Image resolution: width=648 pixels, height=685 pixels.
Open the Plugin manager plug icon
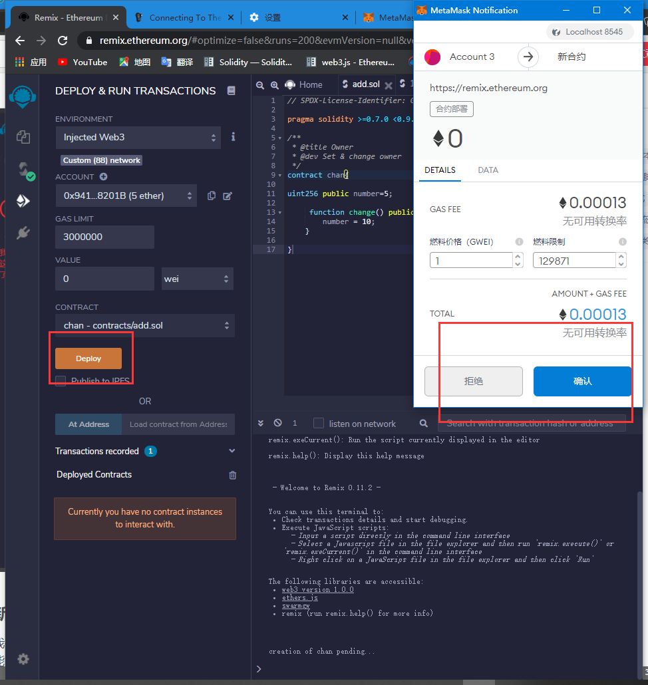(23, 231)
